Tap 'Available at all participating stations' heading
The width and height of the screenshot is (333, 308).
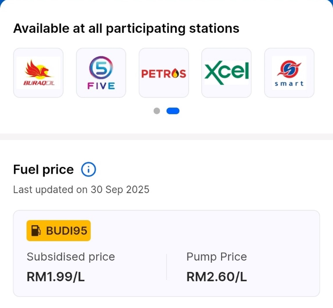point(126,29)
